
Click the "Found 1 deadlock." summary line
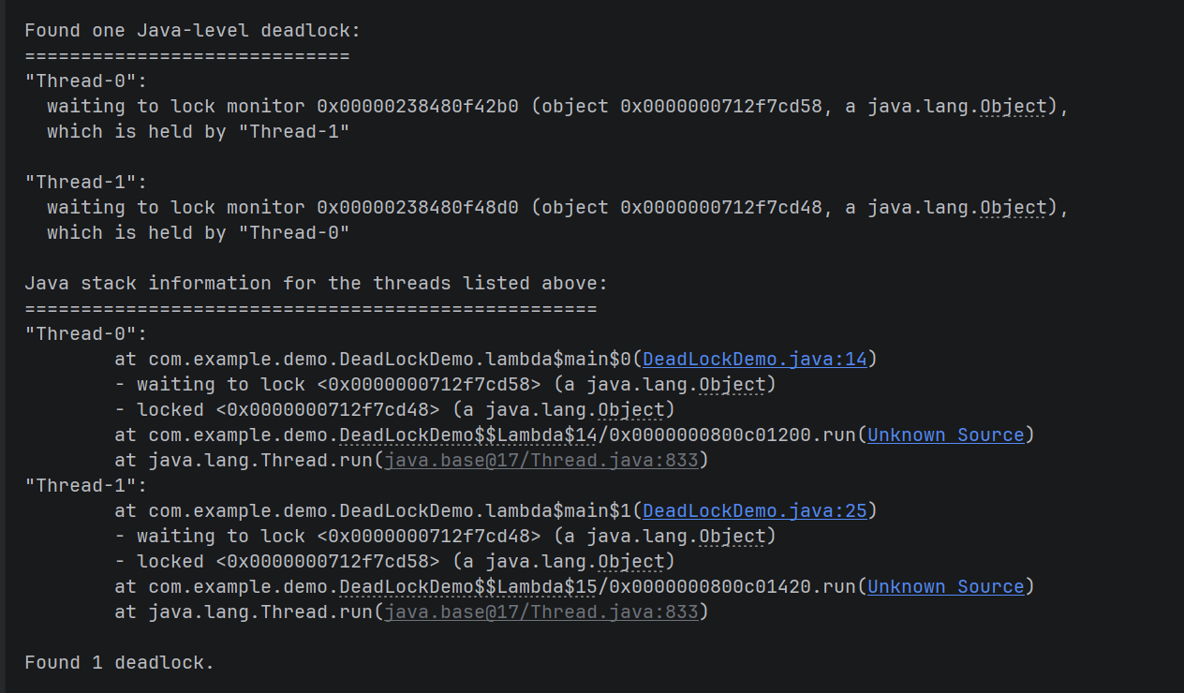(119, 662)
